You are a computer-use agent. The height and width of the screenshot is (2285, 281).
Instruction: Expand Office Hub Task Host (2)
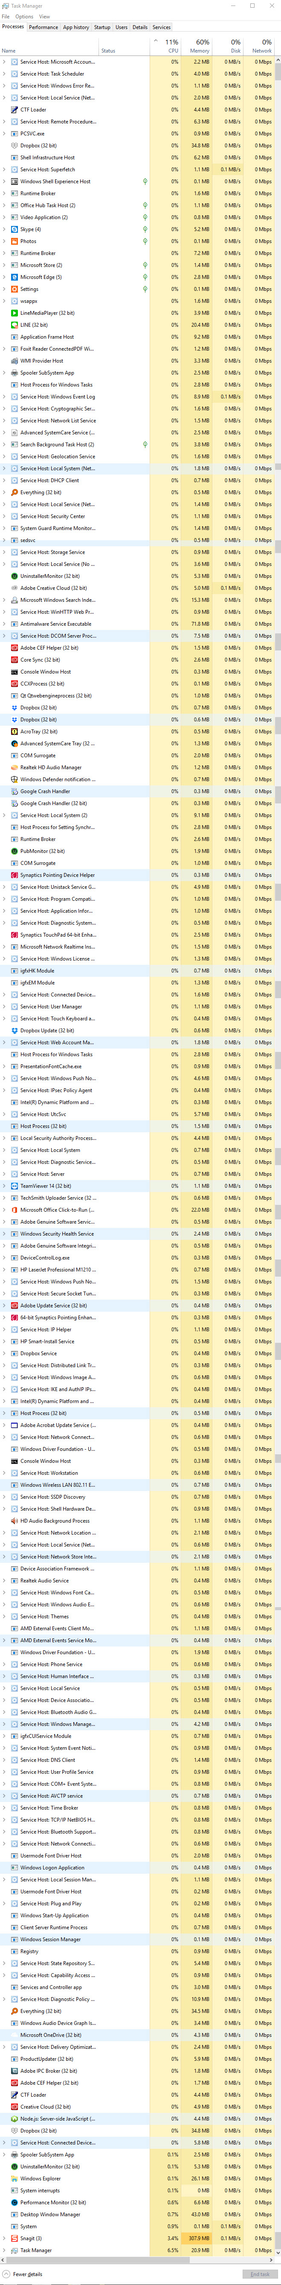coord(4,205)
